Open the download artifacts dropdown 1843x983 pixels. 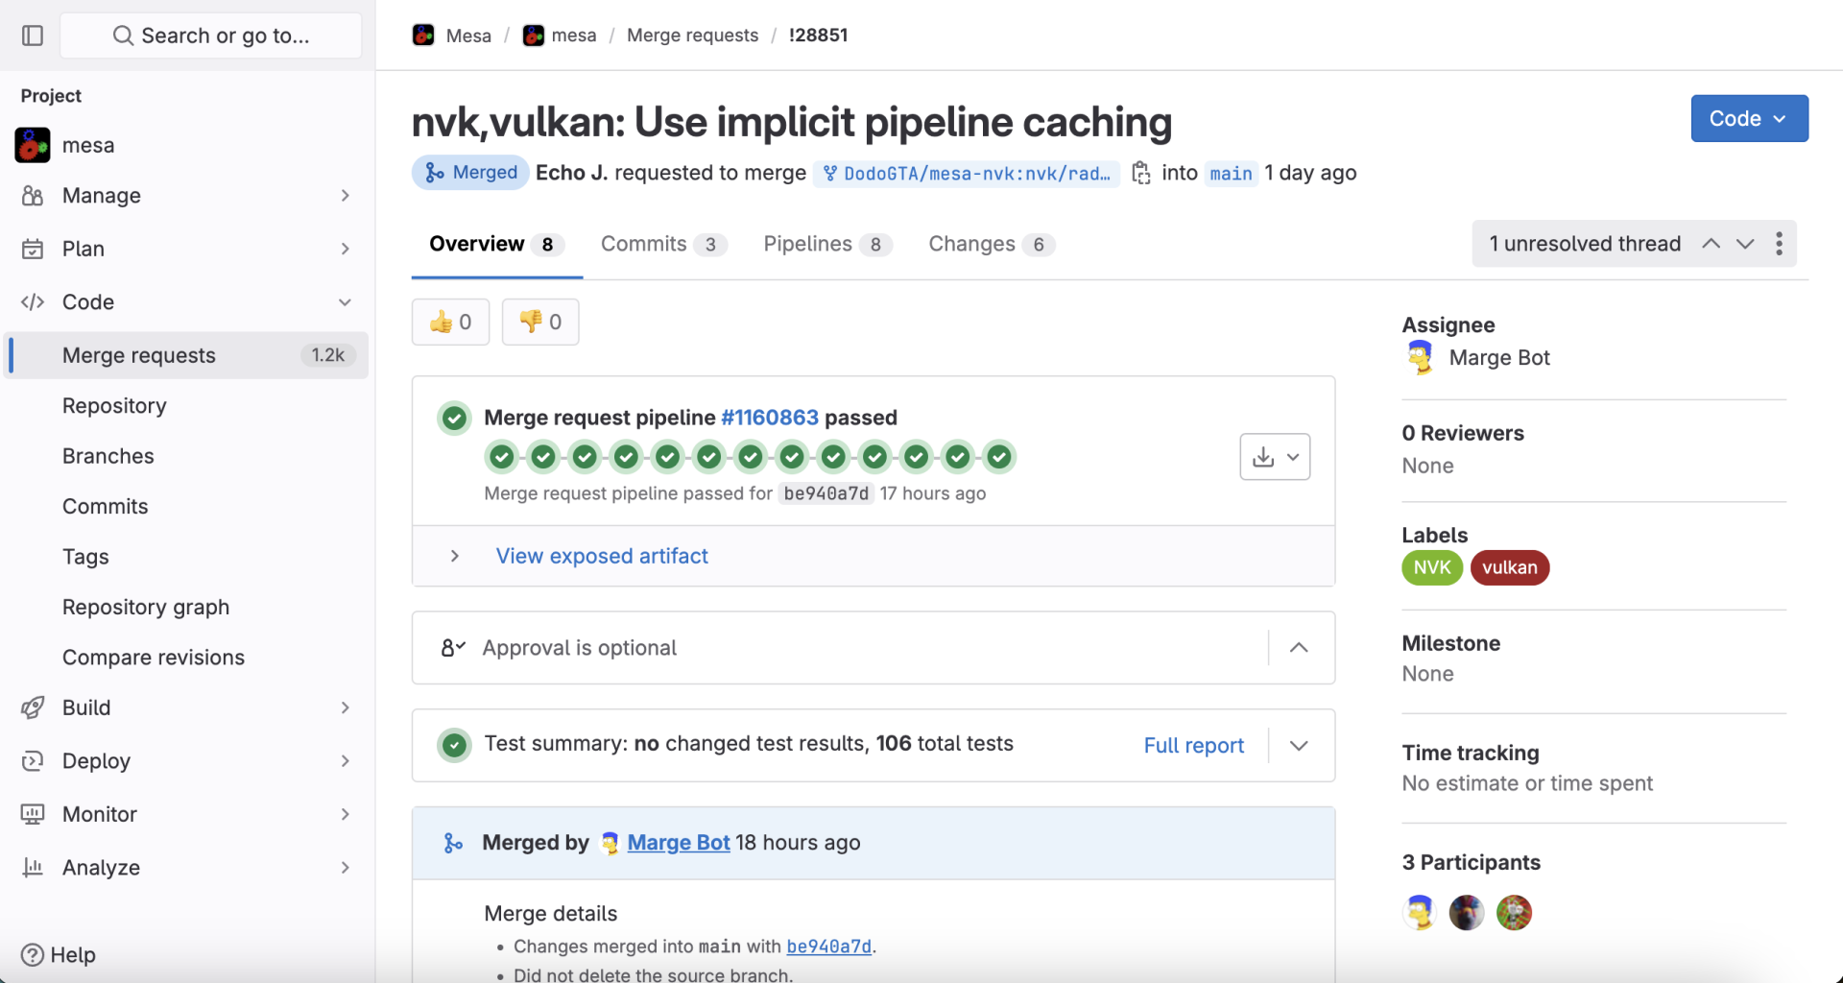(1275, 457)
